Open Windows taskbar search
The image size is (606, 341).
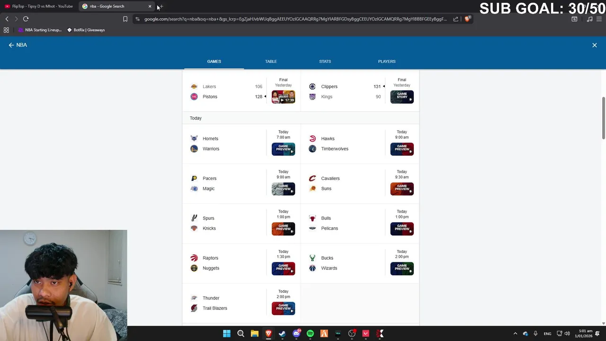(241, 334)
